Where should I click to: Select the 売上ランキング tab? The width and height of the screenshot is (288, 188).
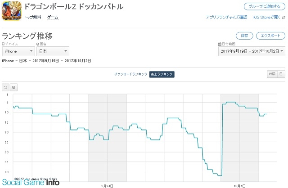(x=162, y=74)
